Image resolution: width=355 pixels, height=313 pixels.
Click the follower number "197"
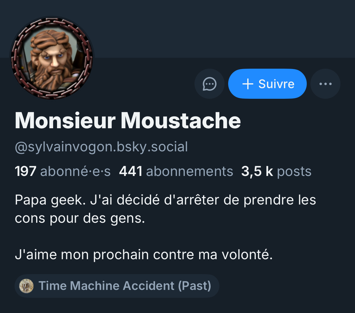26,171
